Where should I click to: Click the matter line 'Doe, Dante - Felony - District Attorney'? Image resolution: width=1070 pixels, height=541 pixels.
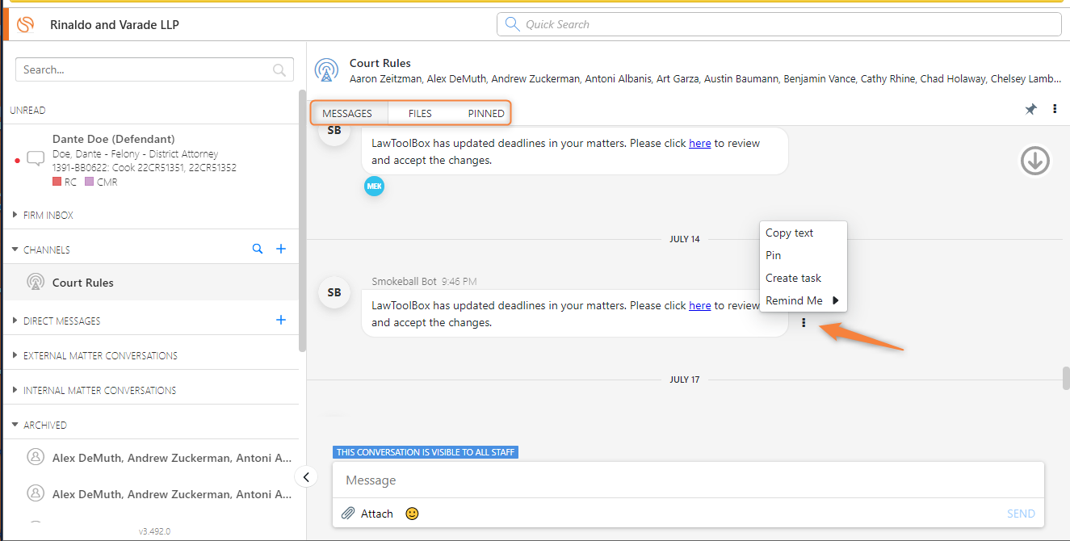click(136, 154)
